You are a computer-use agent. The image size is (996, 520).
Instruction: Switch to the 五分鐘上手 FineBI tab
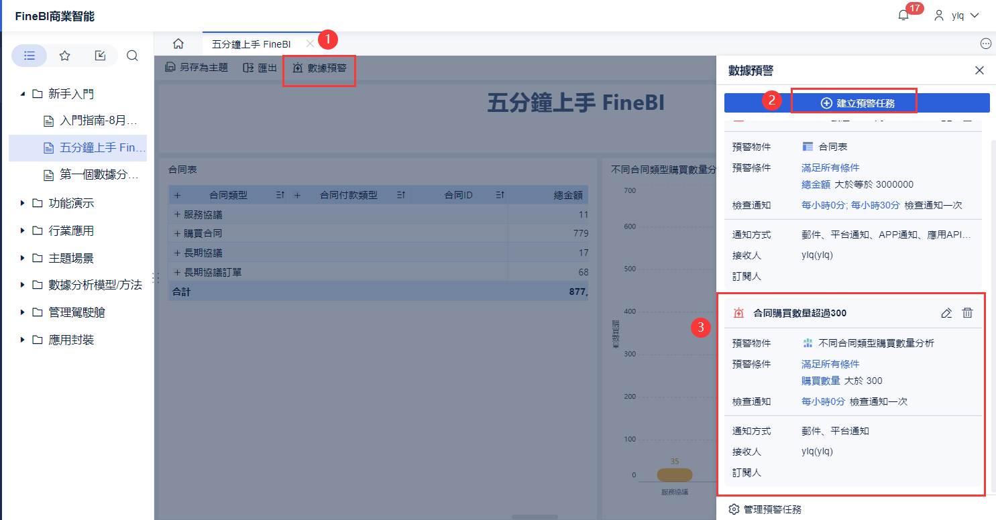[x=251, y=44]
